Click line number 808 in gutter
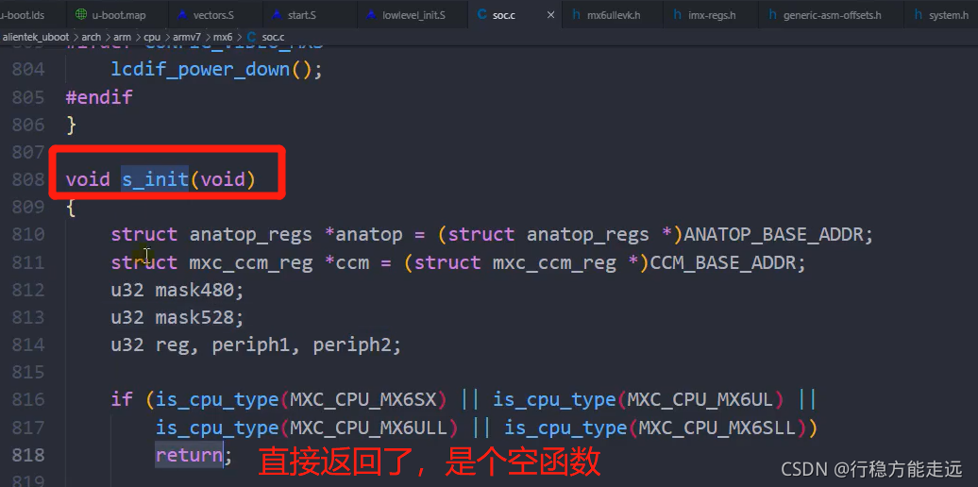978x487 pixels. [x=28, y=179]
